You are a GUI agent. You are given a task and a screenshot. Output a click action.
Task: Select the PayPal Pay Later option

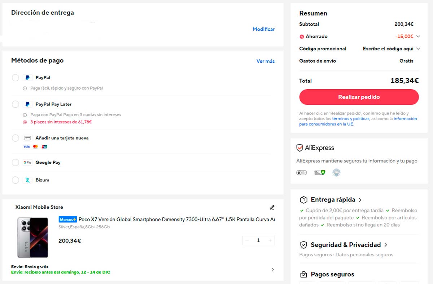pyautogui.click(x=16, y=104)
